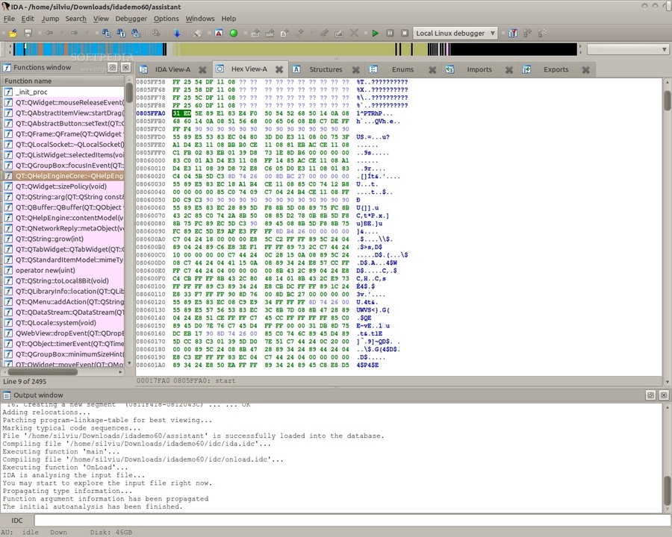Viewport: 672px width, 537px height.
Task: Click the Jump forward arrow icon
Action: point(75,33)
